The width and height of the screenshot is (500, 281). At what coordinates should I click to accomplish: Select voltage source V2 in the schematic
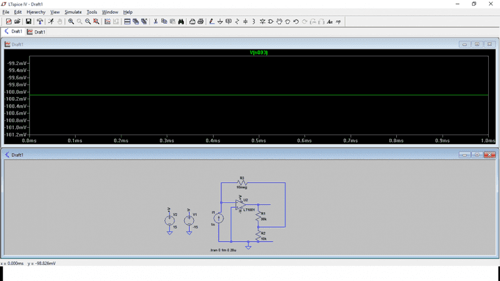[169, 220]
